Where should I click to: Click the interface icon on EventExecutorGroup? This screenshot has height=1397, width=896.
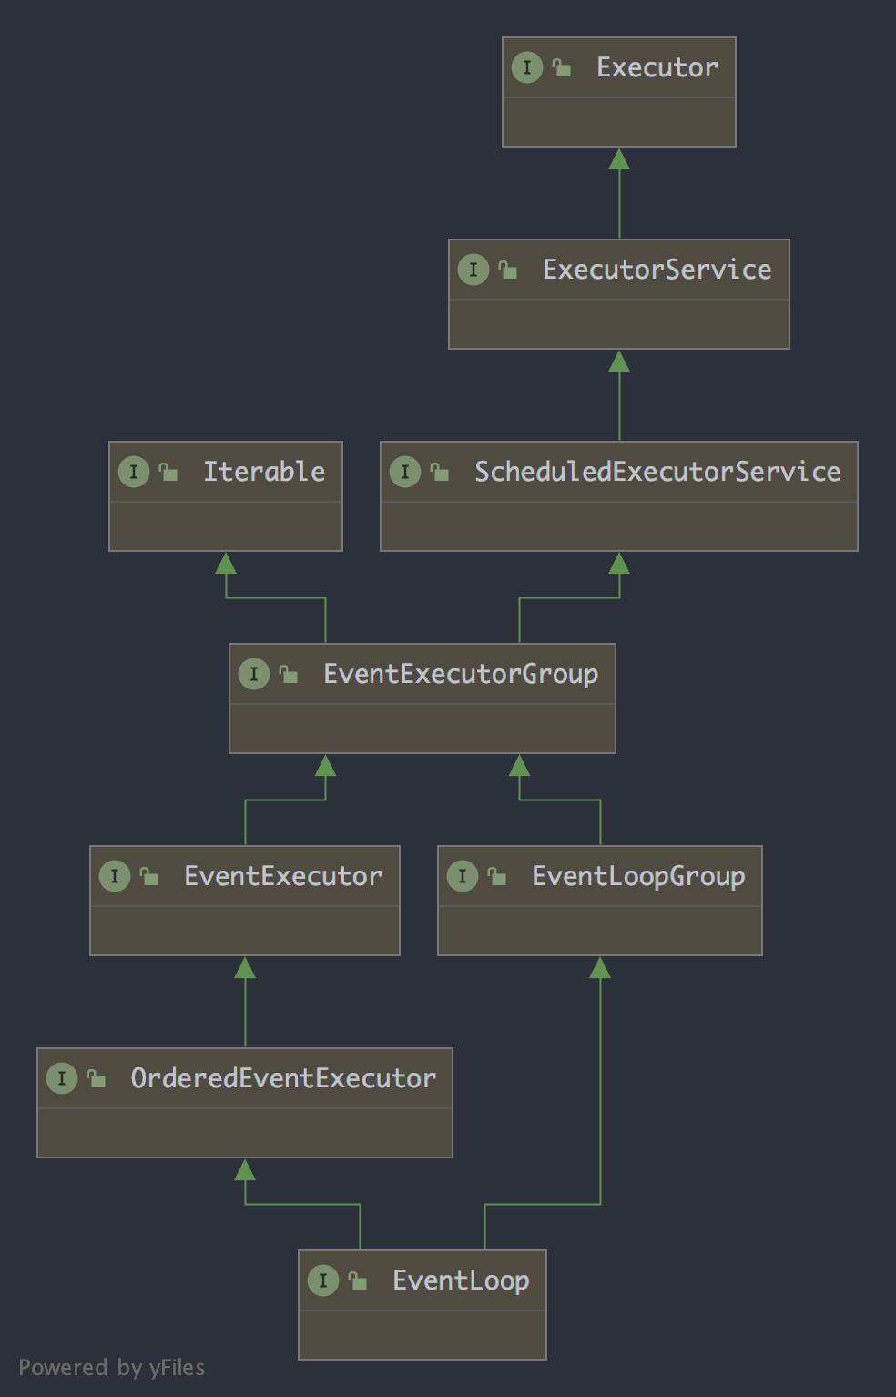tap(254, 674)
